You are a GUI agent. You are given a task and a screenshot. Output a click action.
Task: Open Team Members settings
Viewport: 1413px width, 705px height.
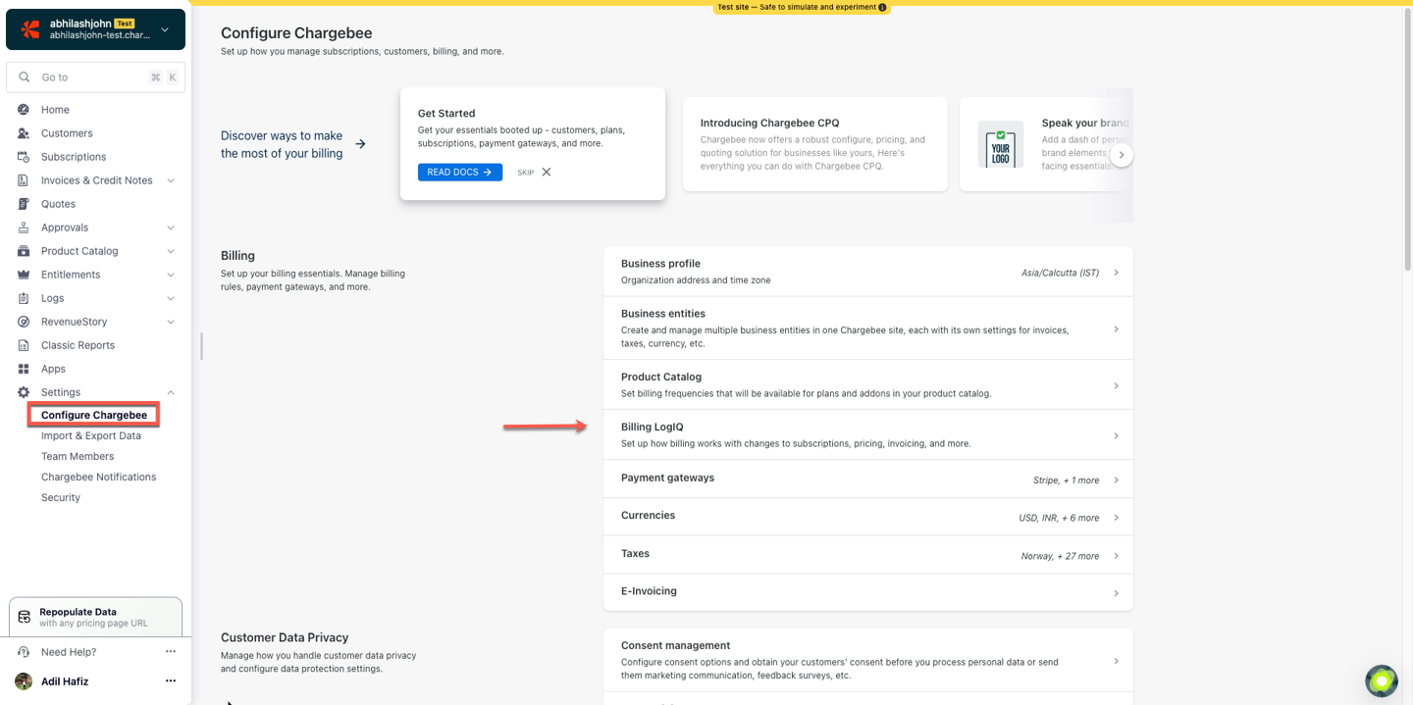point(78,456)
